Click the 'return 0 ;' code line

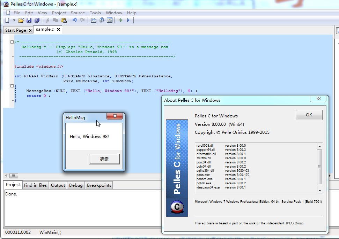coord(38,96)
